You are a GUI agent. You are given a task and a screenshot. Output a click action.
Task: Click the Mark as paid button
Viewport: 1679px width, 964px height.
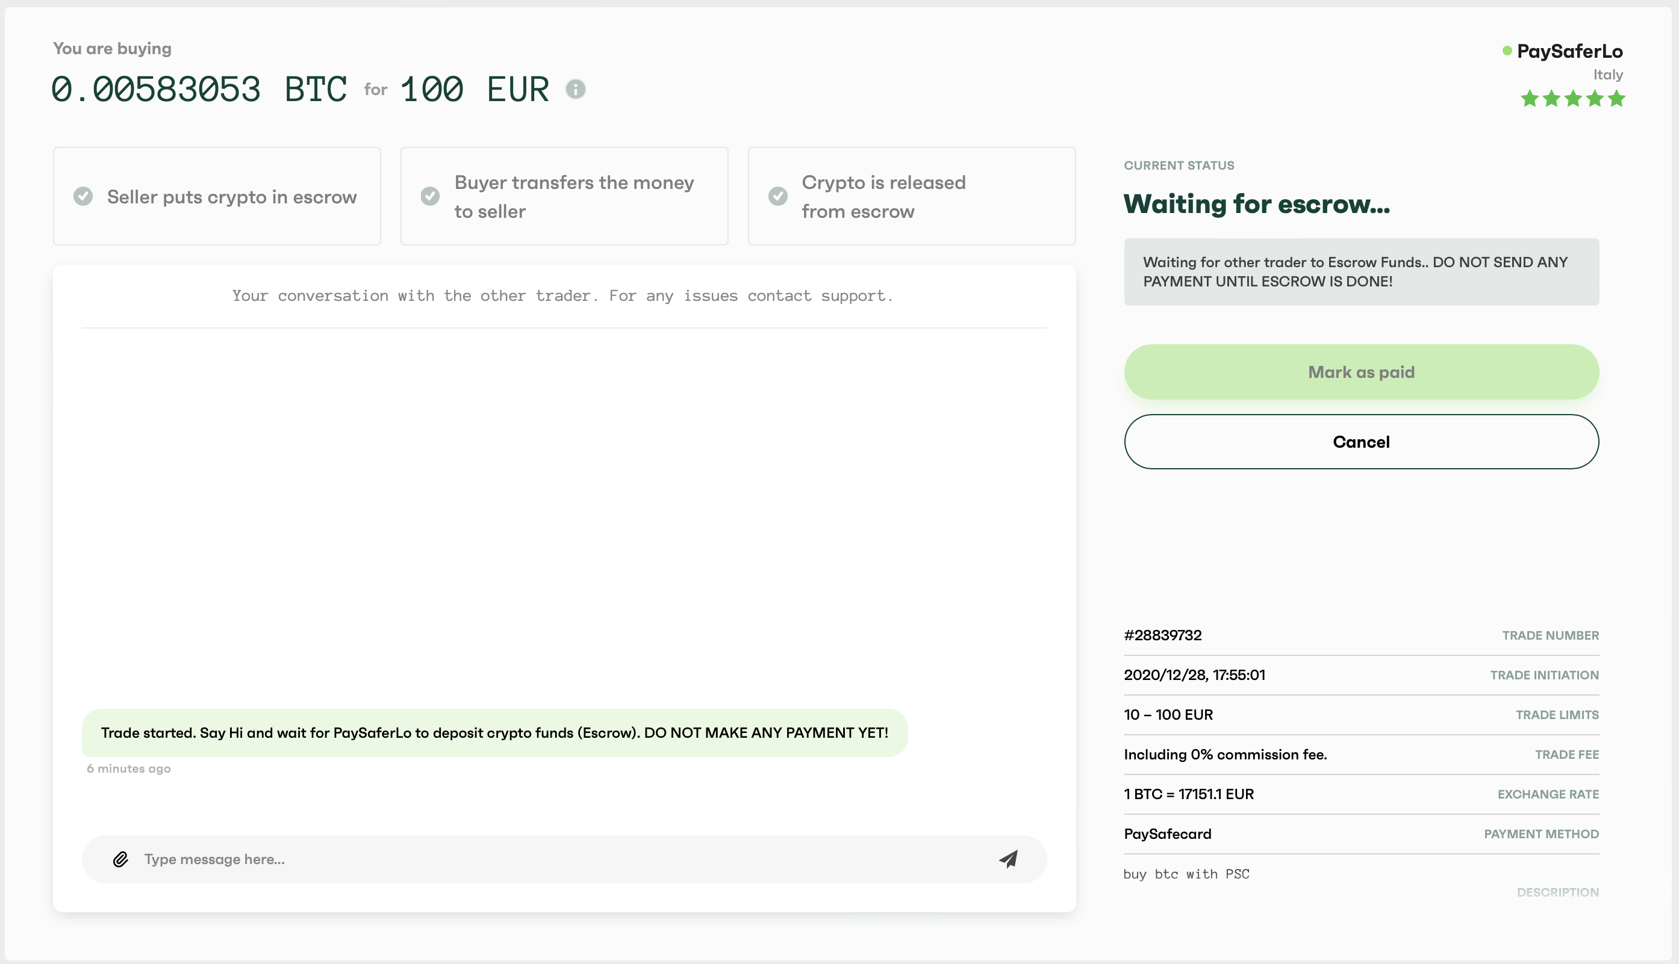(1361, 371)
